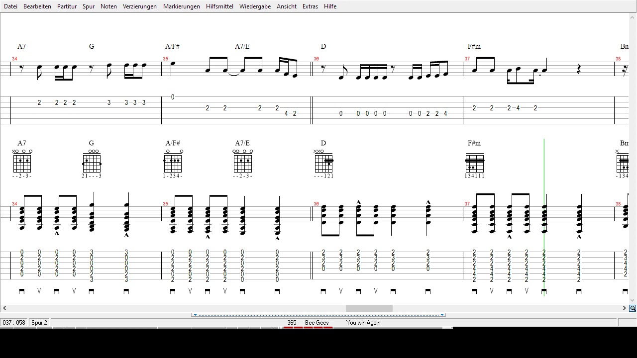Select the F#m barre chord diagram
Image resolution: width=637 pixels, height=358 pixels.
pyautogui.click(x=474, y=166)
